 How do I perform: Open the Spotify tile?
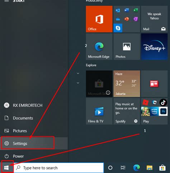pyautogui.click(x=127, y=111)
